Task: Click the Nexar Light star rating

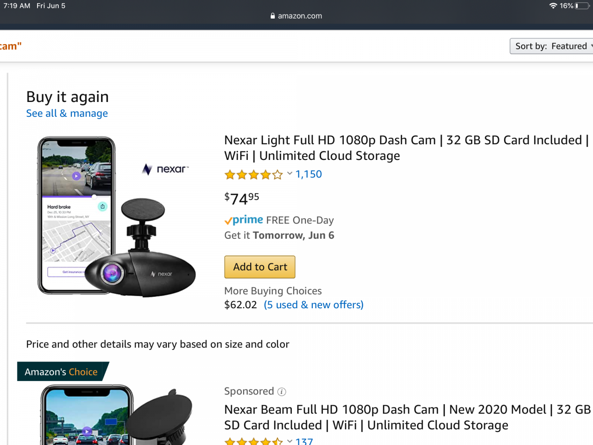Action: pos(253,175)
